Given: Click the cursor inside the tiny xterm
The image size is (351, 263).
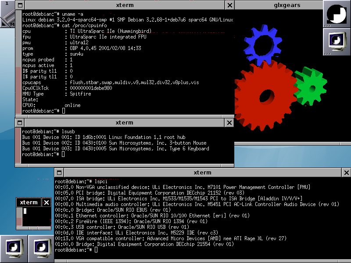Looking at the screenshot, I should pyautogui.click(x=25, y=211).
